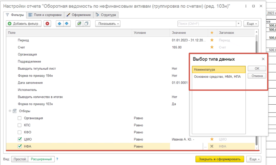Select Основное средство, НМА, НПА type
Viewport: 276px width, 165px height.
[218, 76]
